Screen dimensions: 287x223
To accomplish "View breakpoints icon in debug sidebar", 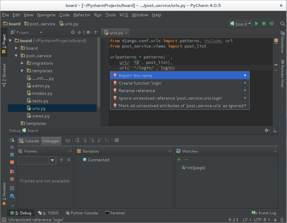I will (12, 171).
